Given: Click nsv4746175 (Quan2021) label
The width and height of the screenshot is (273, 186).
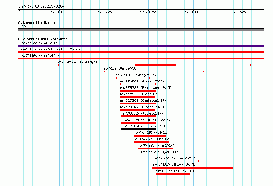Looking at the screenshot, I should [x=153, y=139].
